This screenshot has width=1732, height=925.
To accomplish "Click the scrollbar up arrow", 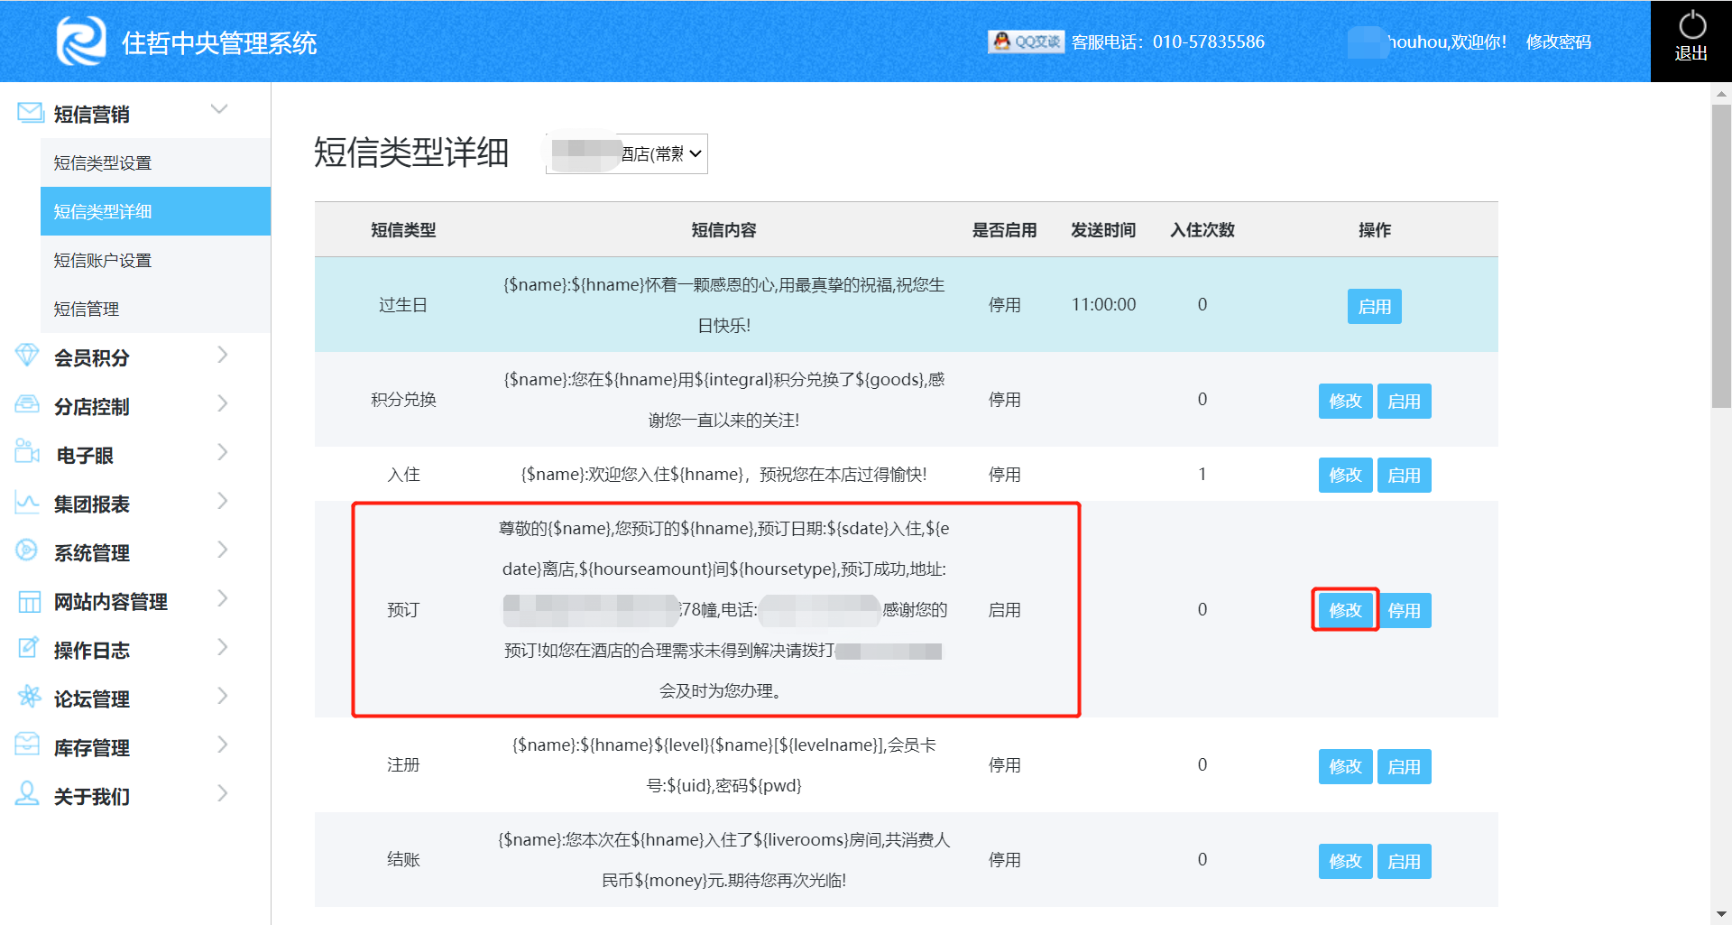I will click(1721, 93).
